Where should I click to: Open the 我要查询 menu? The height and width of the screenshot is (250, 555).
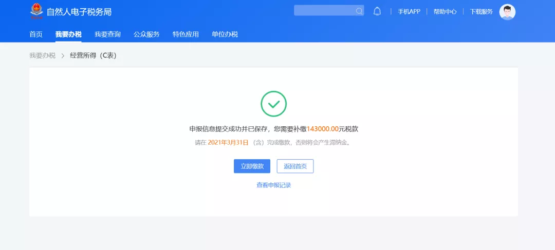point(107,34)
